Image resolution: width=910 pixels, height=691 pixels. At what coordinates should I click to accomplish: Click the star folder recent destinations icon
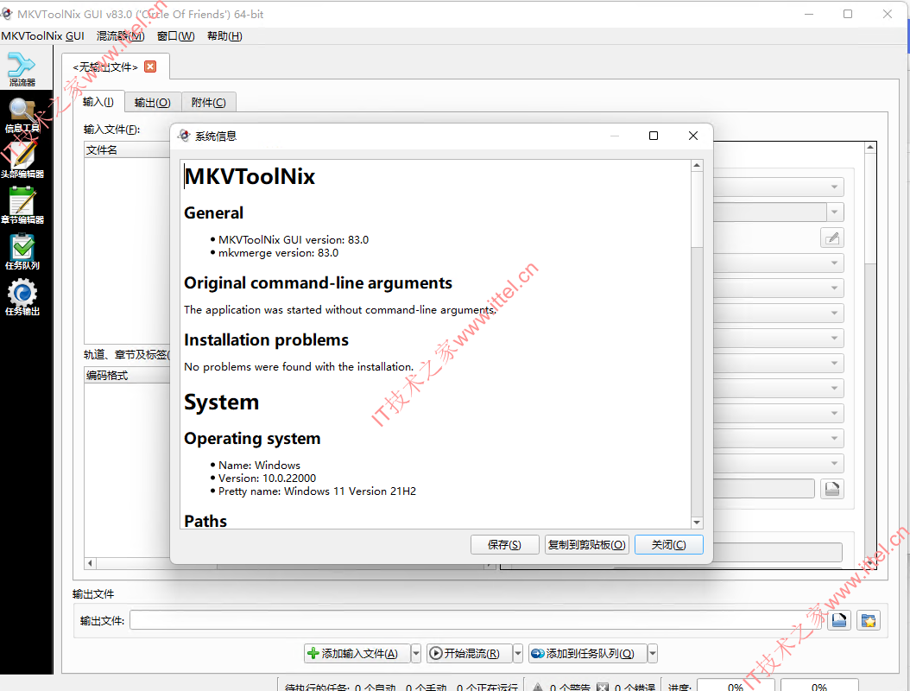(x=869, y=621)
